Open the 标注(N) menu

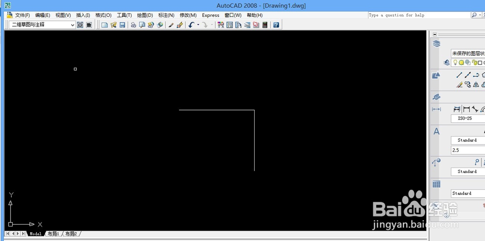click(x=166, y=15)
